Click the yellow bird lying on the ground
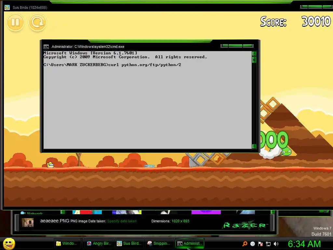The height and width of the screenshot is (250, 333). pyautogui.click(x=50, y=164)
